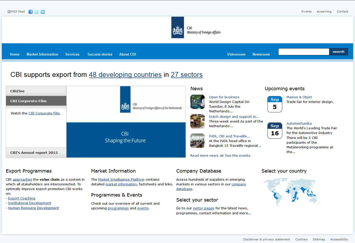Expand the CBiZine accordion section
This screenshot has height=243, width=355.
pyautogui.click(x=36, y=91)
